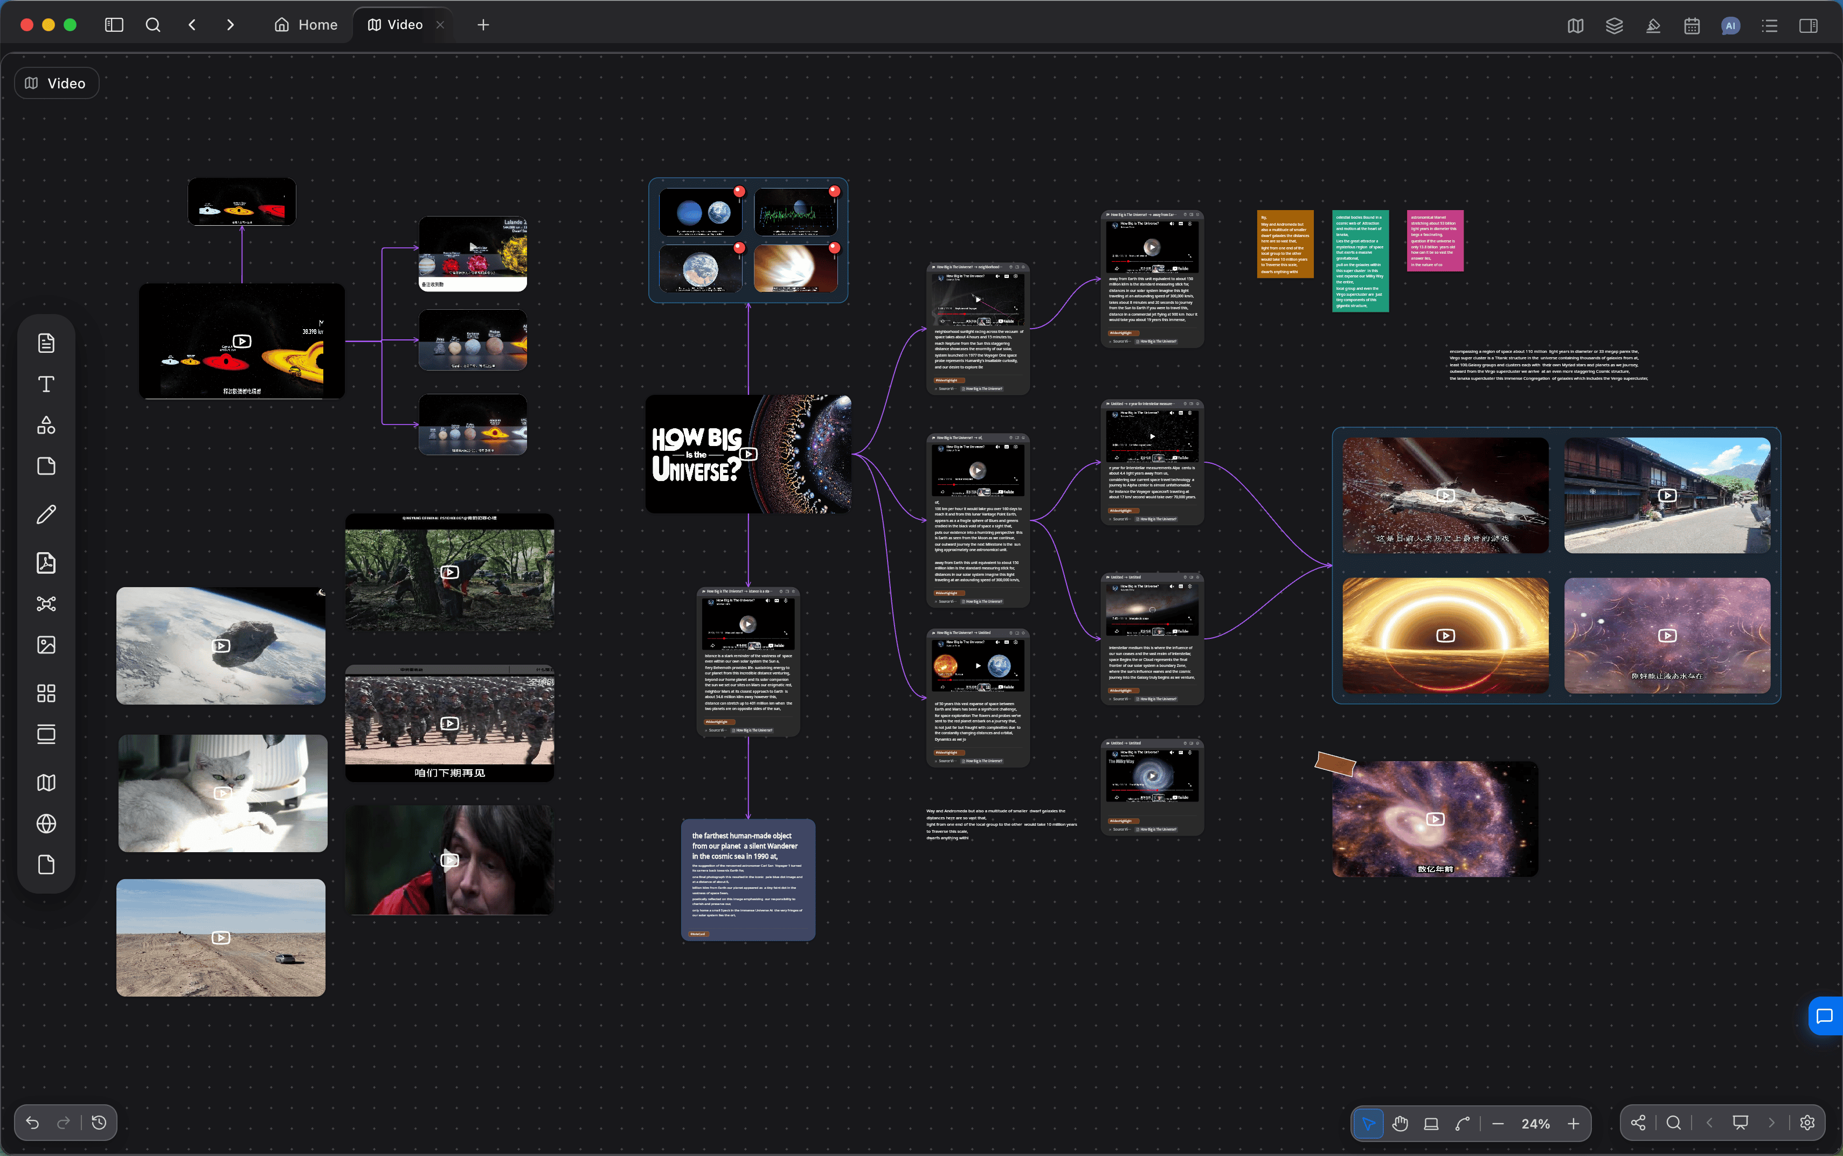Play the How Big is the Universe video
Screen dimensions: 1843x1156
point(750,454)
